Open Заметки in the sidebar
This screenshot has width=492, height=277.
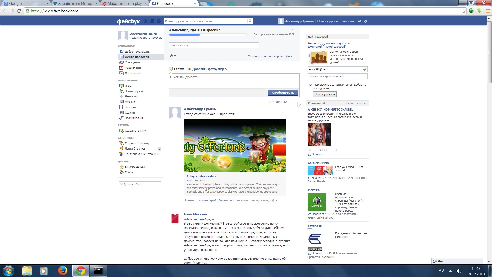click(130, 107)
